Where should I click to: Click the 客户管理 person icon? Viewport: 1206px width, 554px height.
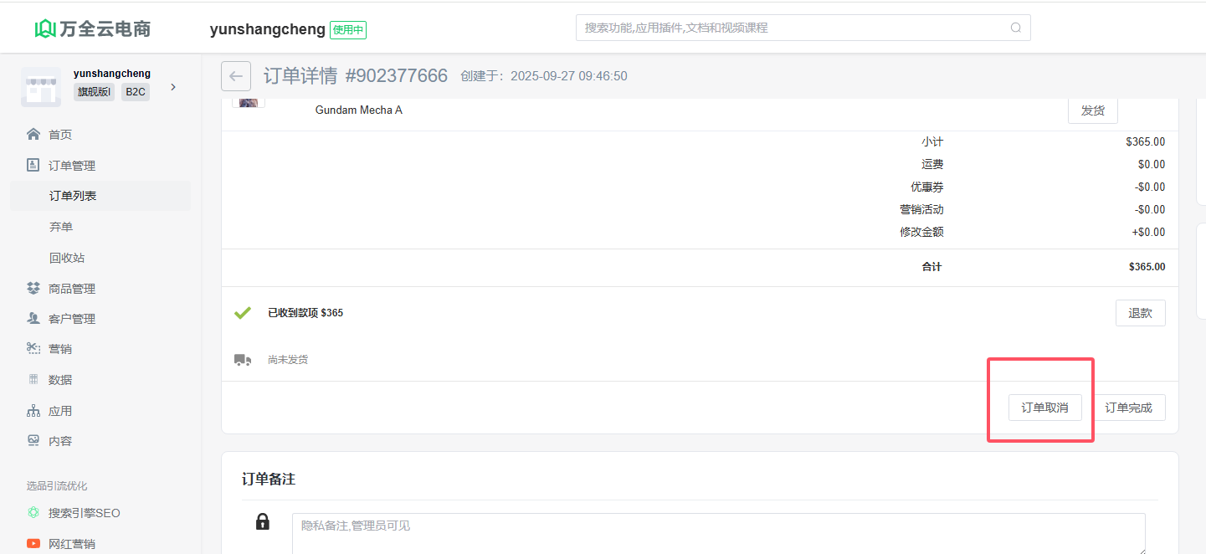[33, 319]
